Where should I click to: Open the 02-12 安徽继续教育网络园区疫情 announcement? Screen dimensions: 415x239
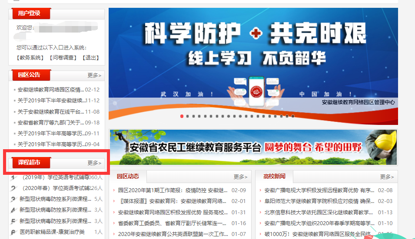(51, 90)
